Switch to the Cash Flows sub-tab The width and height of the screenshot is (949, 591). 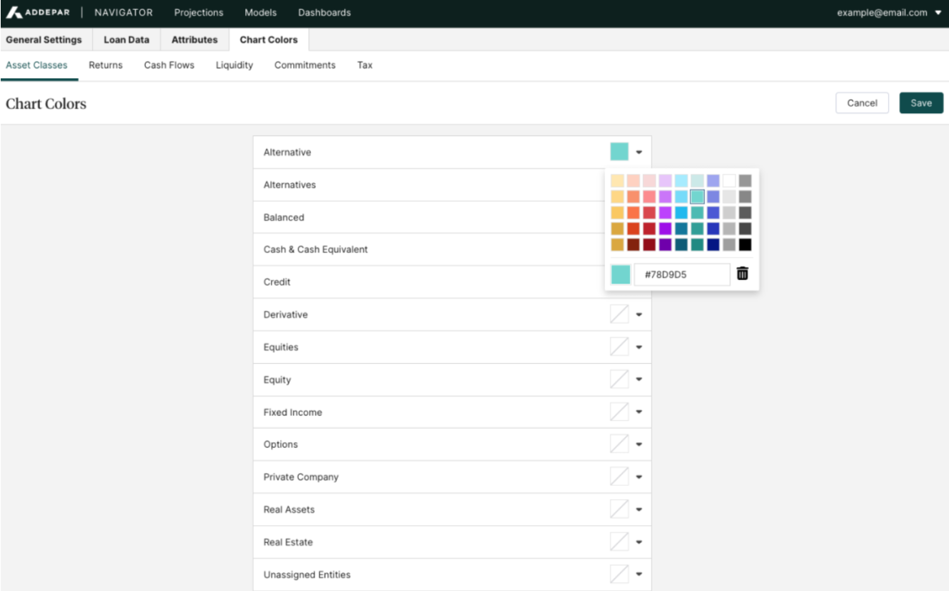pyautogui.click(x=169, y=65)
